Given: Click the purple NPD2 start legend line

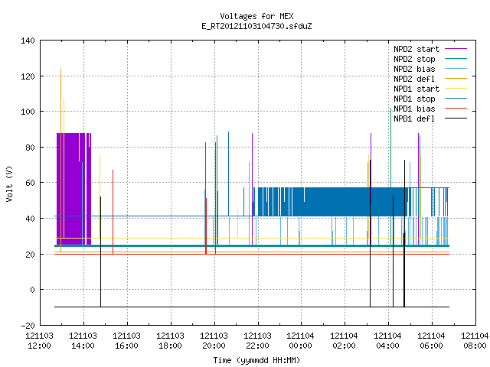Looking at the screenshot, I should point(456,49).
